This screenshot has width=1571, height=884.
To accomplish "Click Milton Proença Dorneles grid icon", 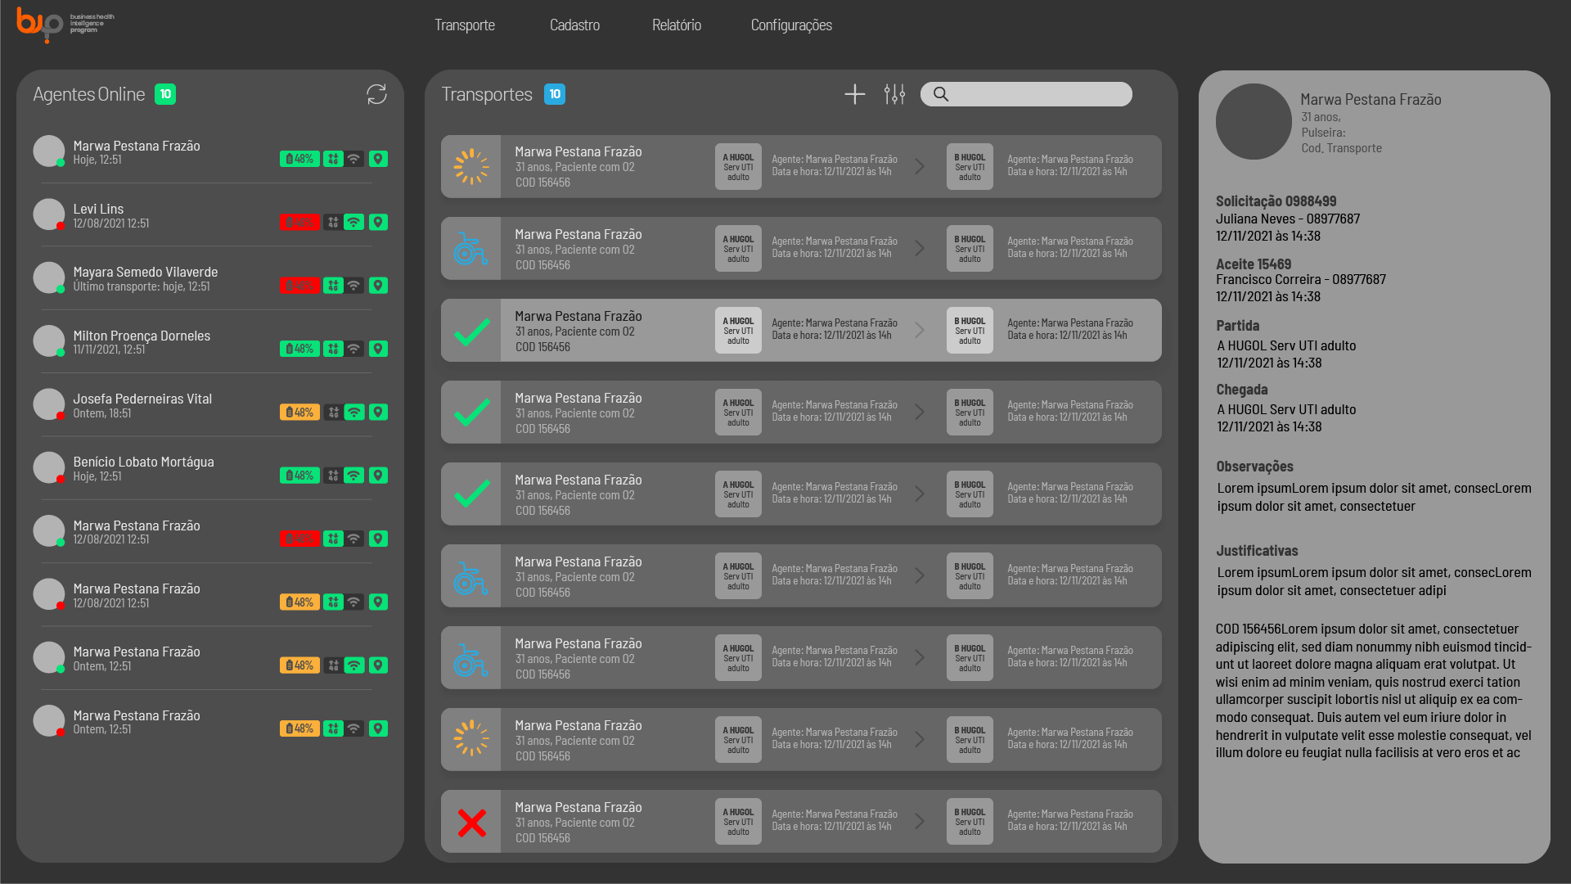I will tap(333, 349).
